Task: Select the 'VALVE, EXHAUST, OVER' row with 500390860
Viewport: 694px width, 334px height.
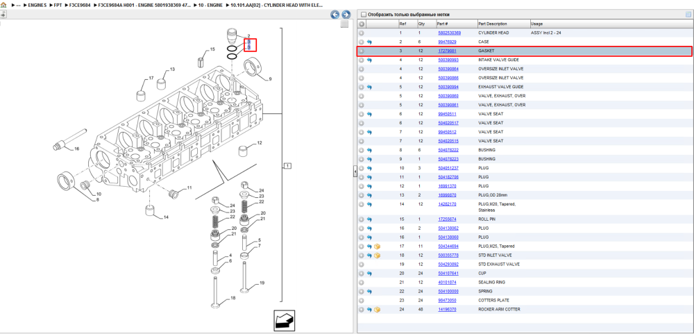Action: point(525,96)
